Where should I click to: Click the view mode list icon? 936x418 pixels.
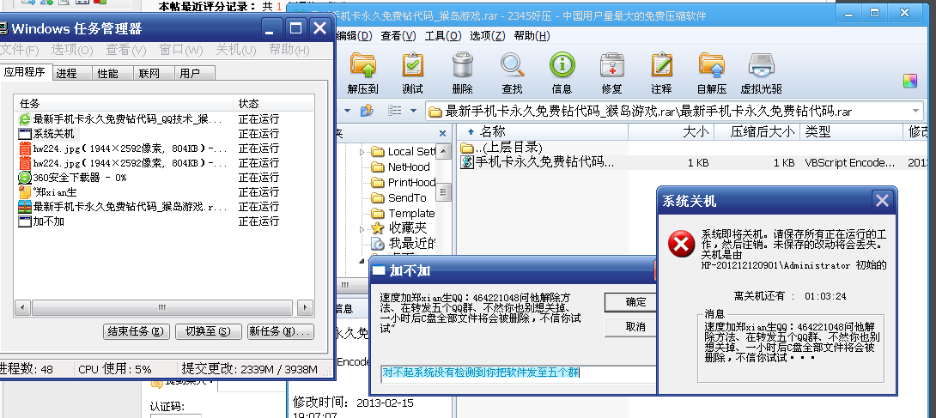pyautogui.click(x=394, y=111)
